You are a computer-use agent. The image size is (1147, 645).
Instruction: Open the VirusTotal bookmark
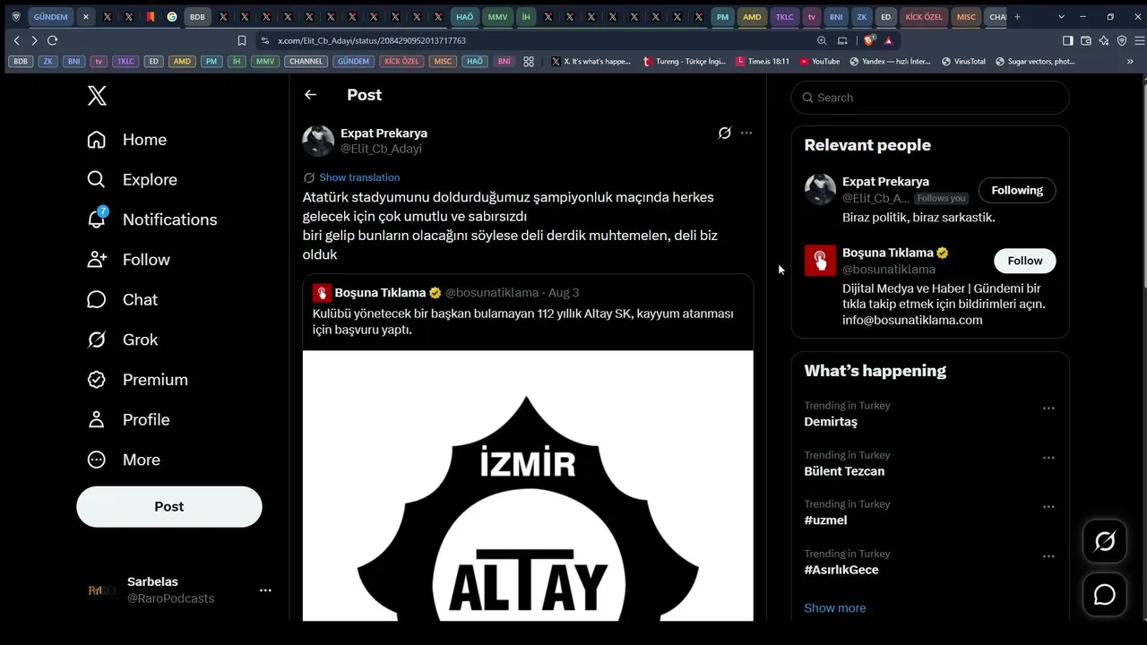click(x=963, y=62)
